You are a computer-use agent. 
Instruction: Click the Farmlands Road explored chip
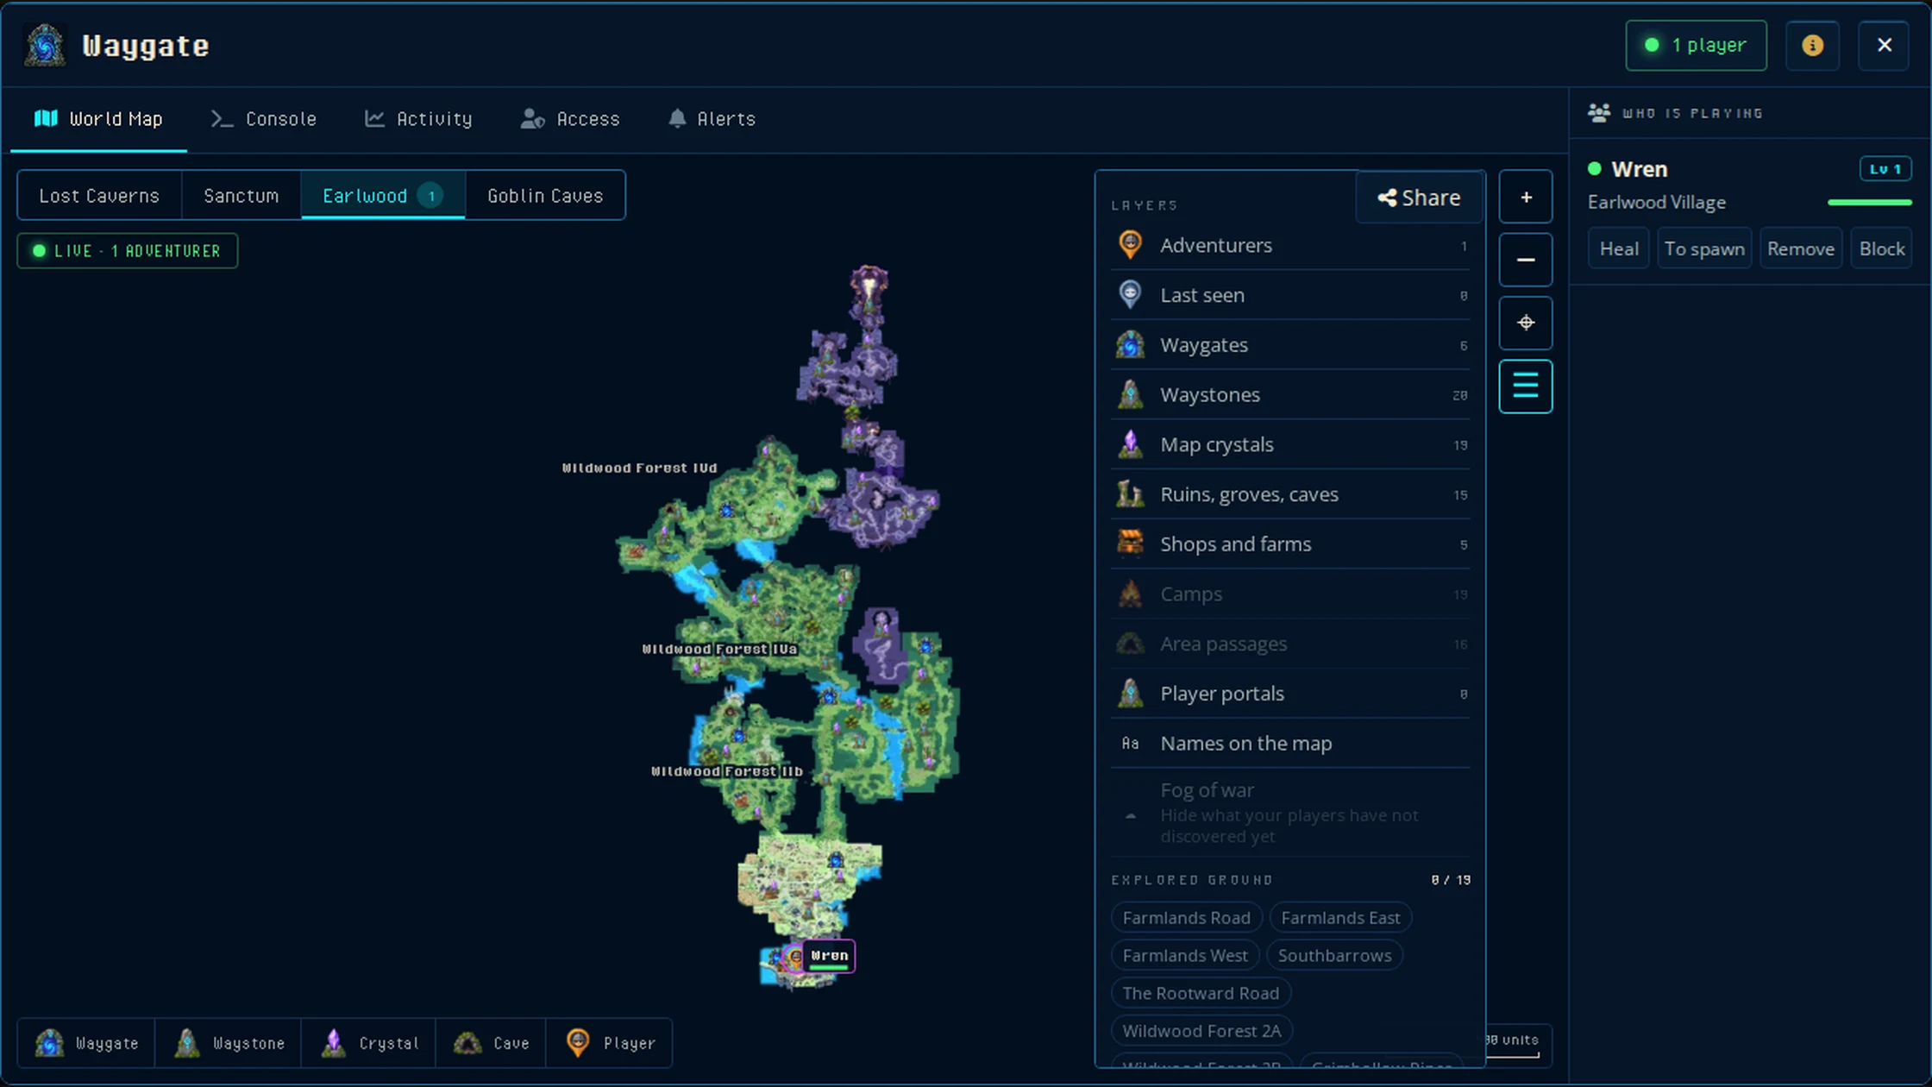point(1186,918)
